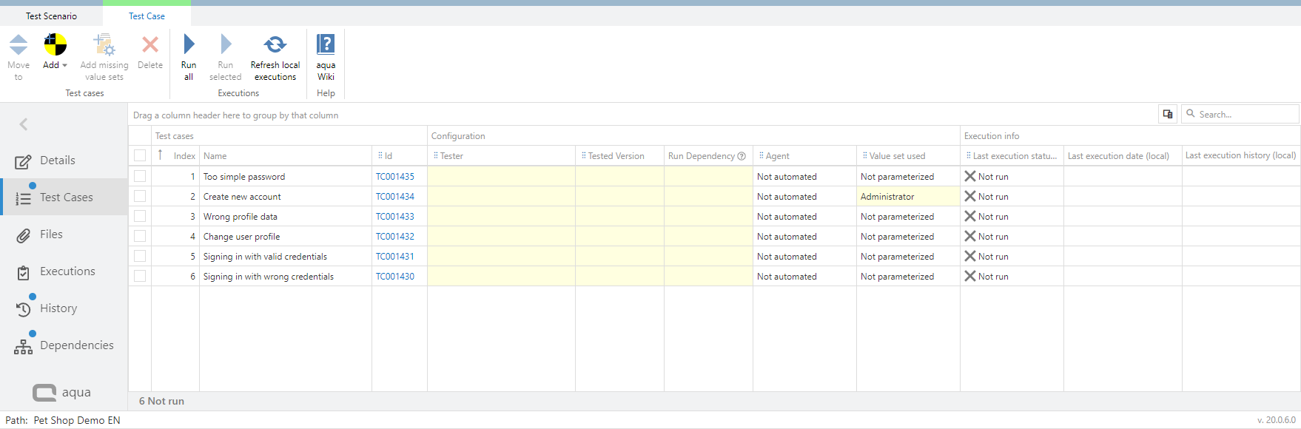Open test case link TC001434
1301x429 pixels.
tap(394, 197)
